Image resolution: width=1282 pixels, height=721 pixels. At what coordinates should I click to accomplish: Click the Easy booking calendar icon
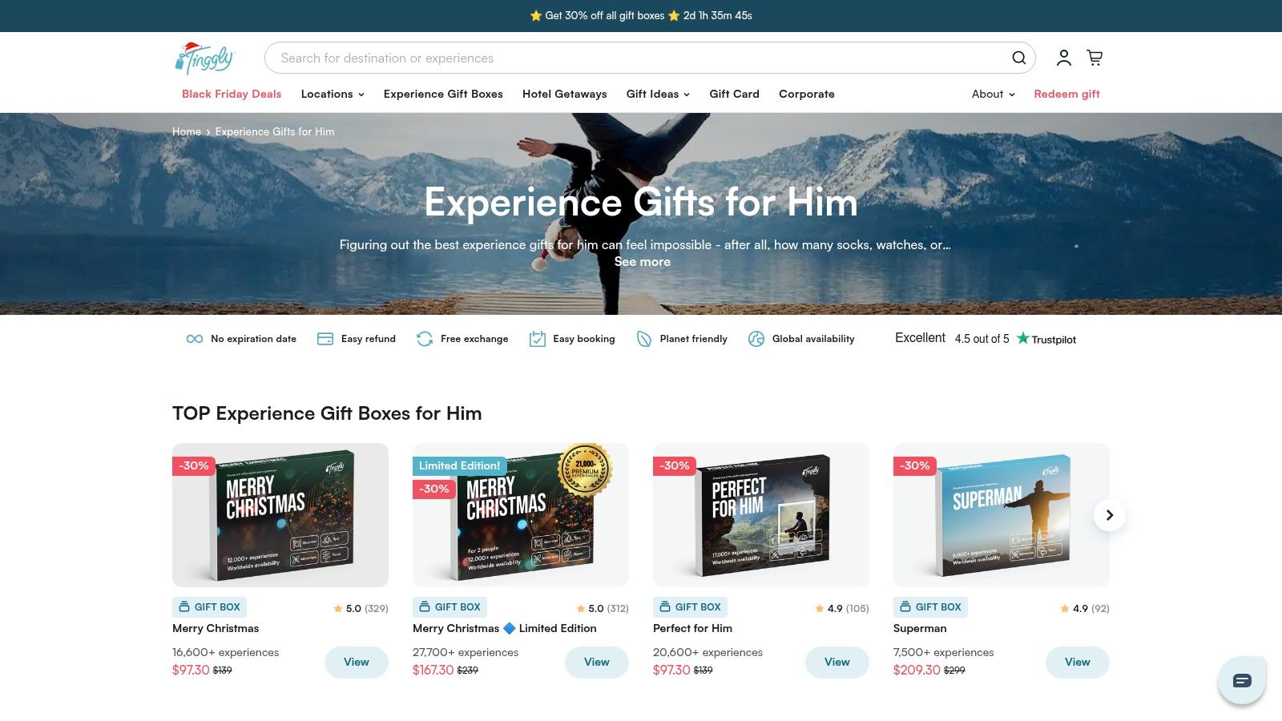(x=537, y=339)
